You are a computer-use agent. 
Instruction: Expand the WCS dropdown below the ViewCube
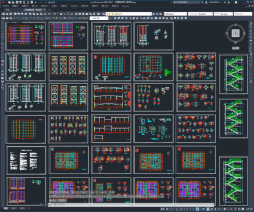point(235,48)
